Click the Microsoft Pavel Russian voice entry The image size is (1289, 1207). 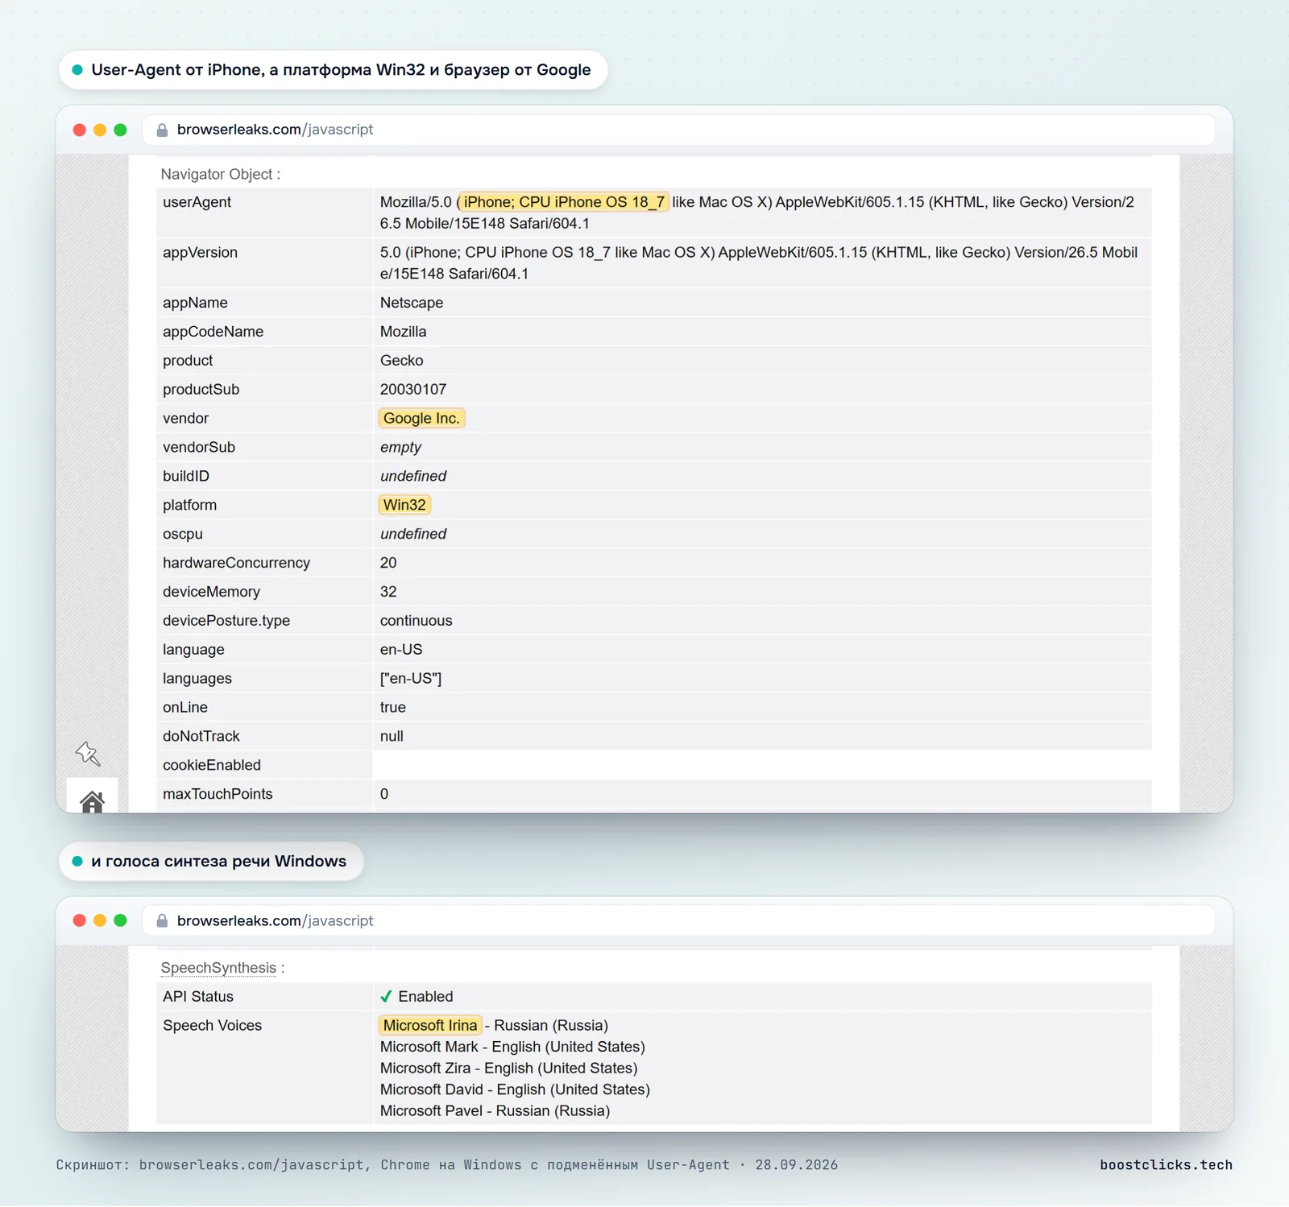coord(495,1110)
